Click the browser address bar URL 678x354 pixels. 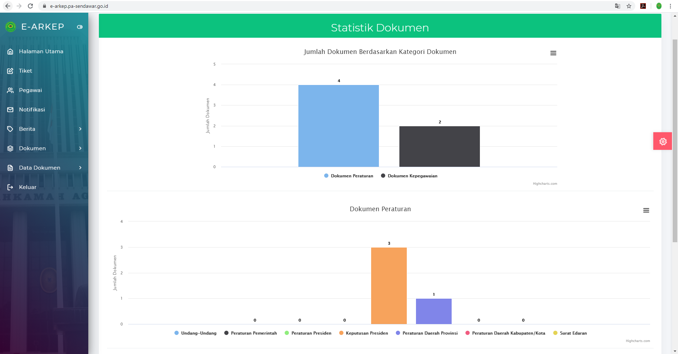pyautogui.click(x=79, y=6)
